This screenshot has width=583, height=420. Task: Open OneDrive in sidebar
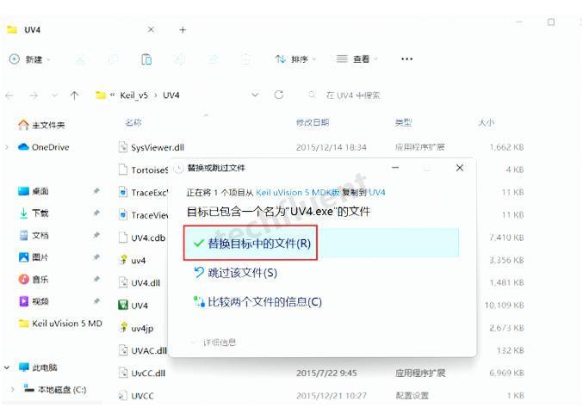[x=44, y=147]
